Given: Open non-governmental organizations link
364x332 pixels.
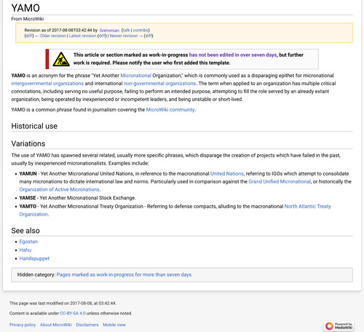Looking at the screenshot, I should [x=159, y=84].
